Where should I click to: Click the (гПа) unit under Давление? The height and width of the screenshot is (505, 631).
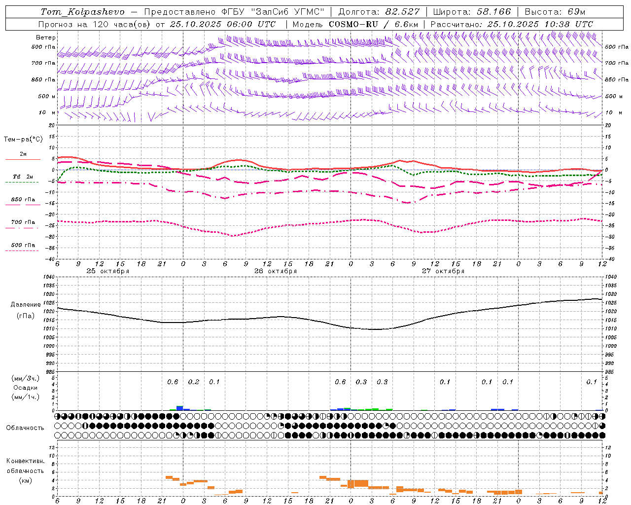26,316
